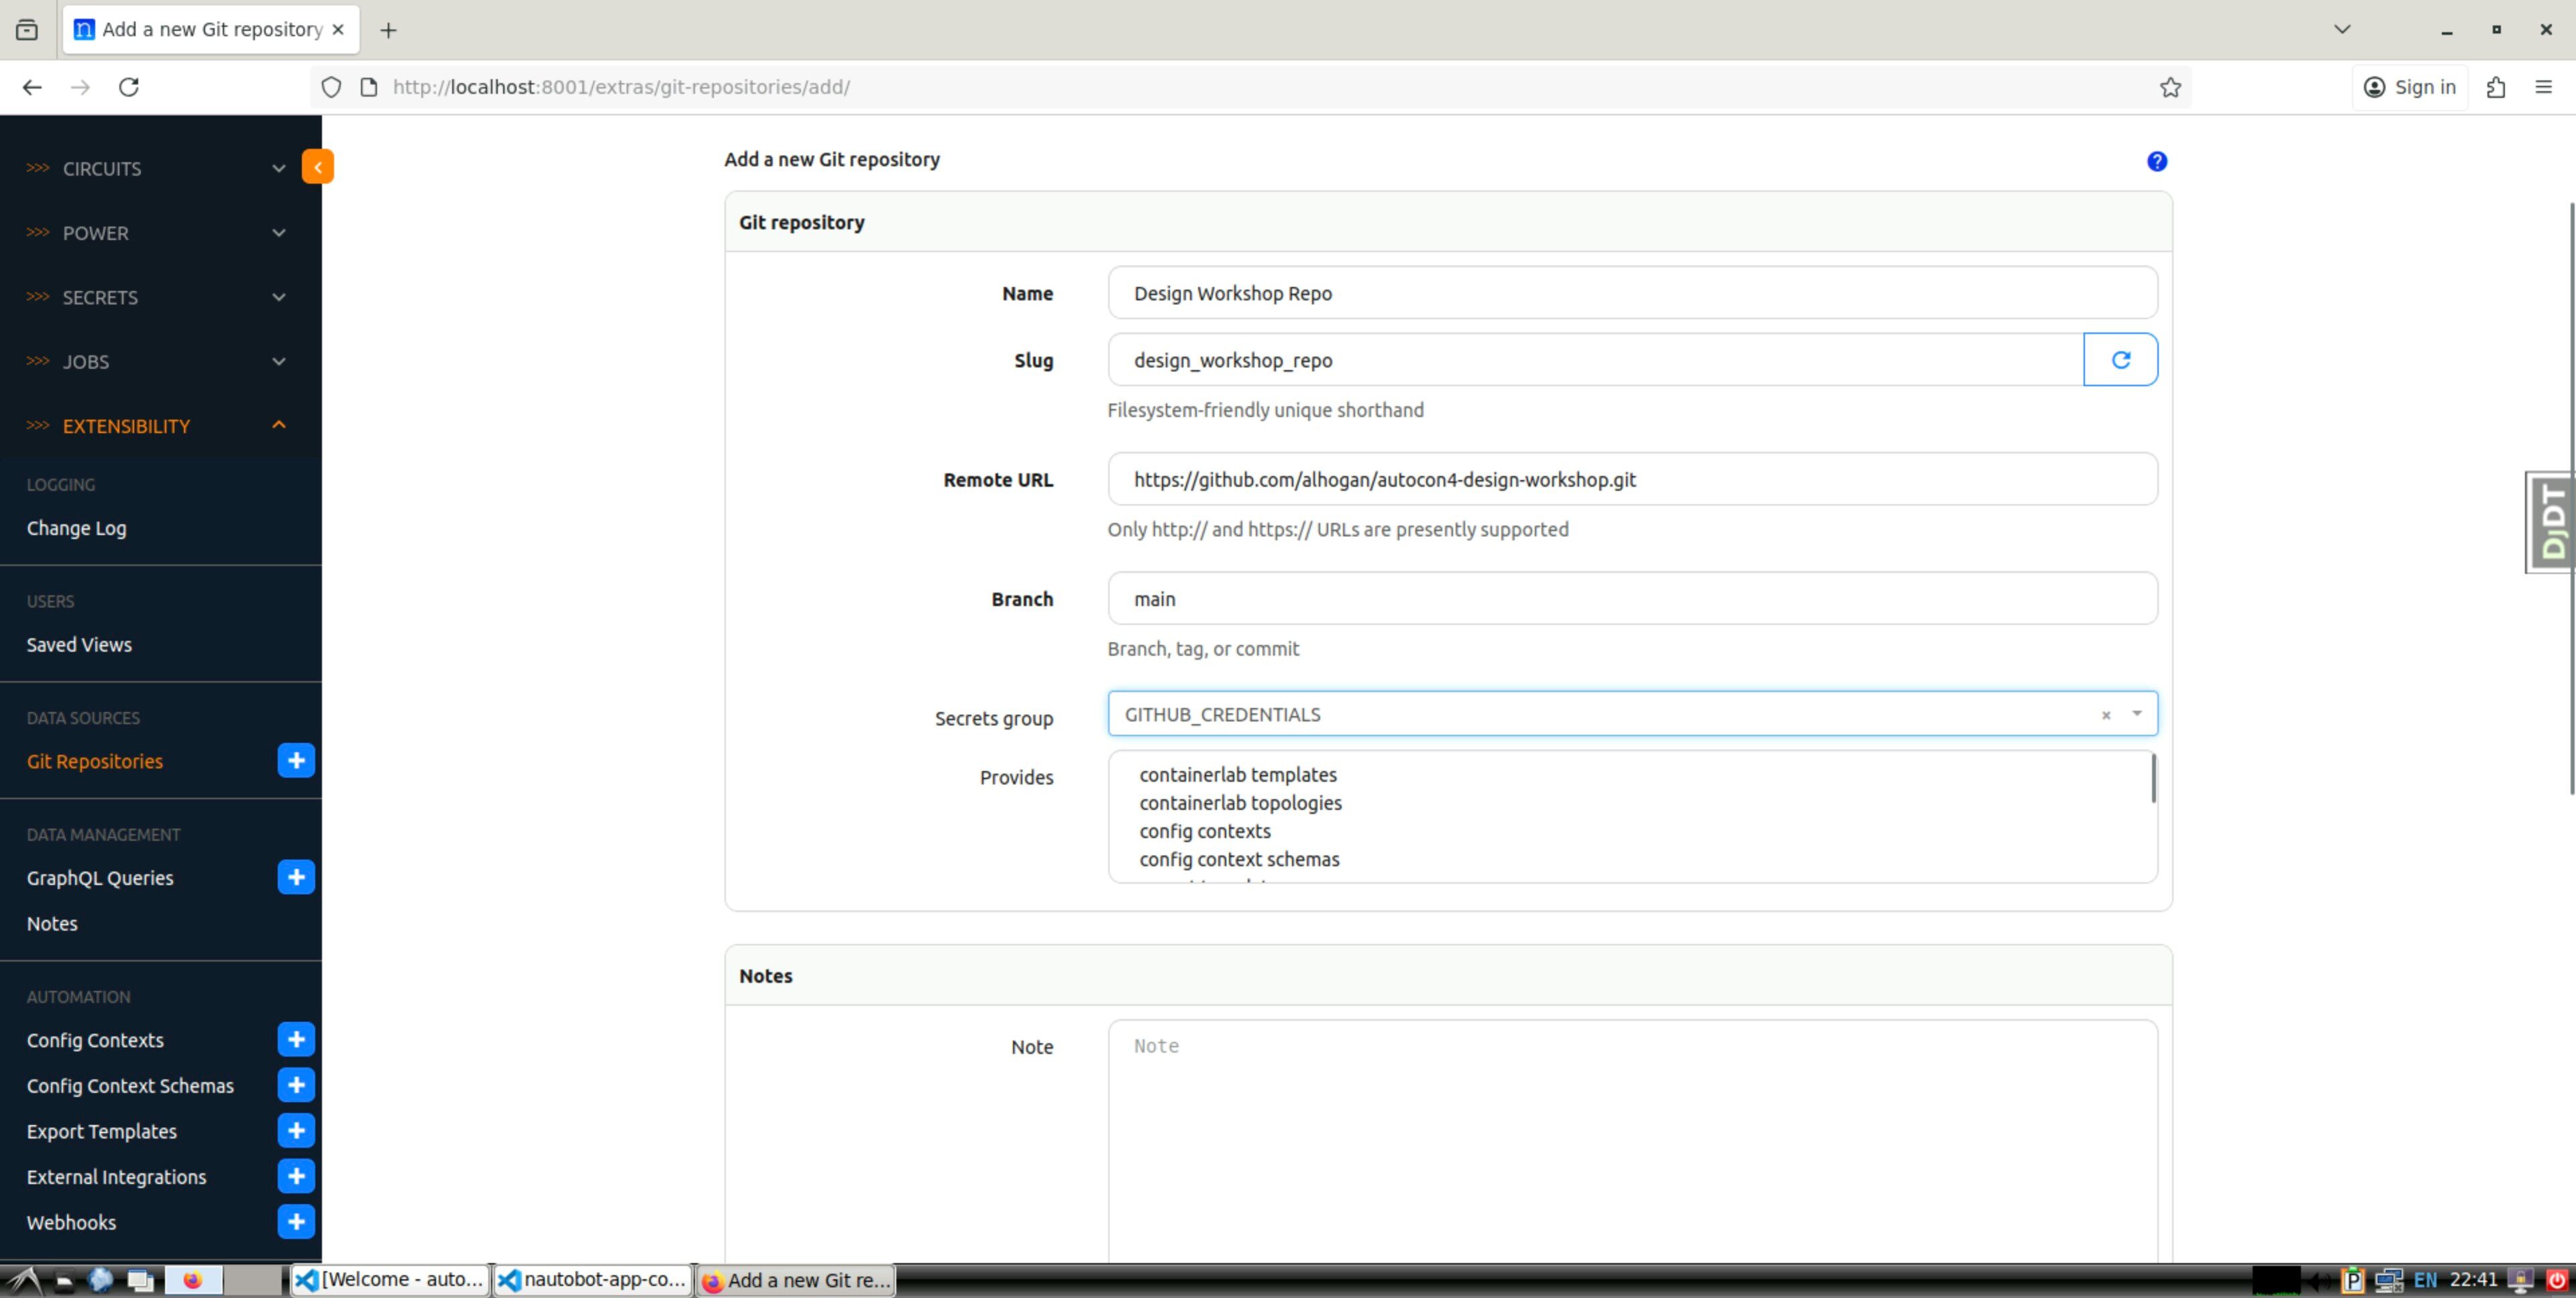
Task: Collapse the sidebar with the orange arrow button
Action: pyautogui.click(x=317, y=167)
